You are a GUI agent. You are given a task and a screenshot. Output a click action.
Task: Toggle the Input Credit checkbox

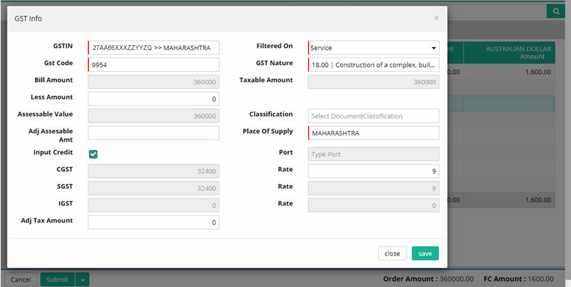pos(93,154)
